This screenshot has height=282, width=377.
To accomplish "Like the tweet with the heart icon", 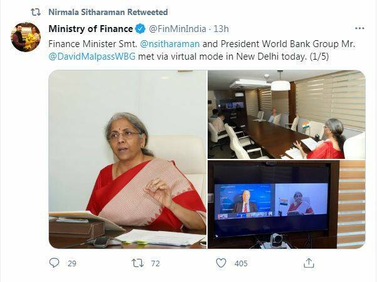I will tap(221, 263).
